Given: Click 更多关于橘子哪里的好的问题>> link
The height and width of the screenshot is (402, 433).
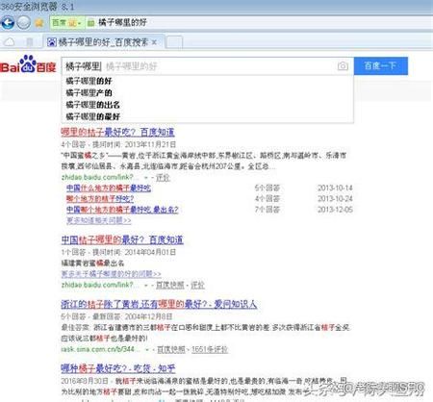Looking at the screenshot, I should click(x=111, y=274).
